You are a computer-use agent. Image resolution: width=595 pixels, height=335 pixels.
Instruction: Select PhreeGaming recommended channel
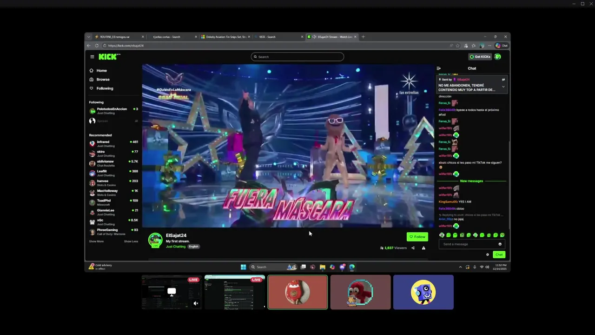click(x=113, y=232)
